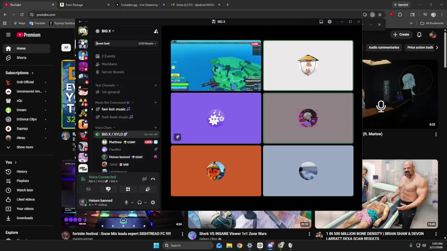Open the Gemini button in Chrome
This screenshot has height=251, width=447.
[x=401, y=5]
